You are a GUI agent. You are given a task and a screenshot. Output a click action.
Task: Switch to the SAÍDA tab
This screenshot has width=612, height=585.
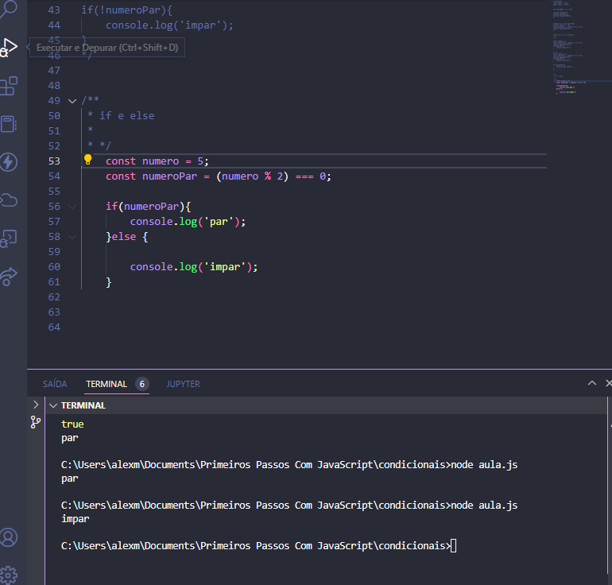(x=55, y=384)
